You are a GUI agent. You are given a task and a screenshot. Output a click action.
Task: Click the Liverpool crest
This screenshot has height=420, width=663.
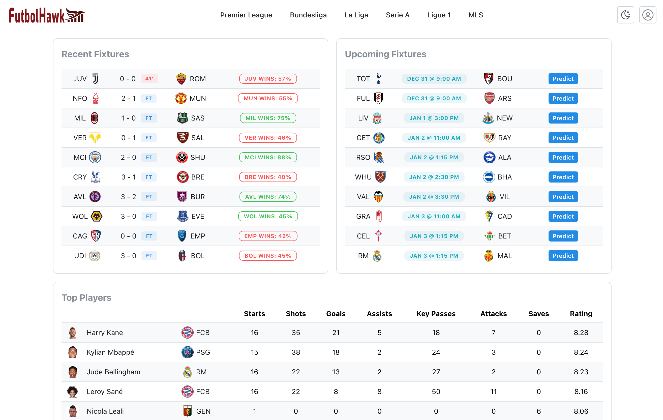coord(377,118)
